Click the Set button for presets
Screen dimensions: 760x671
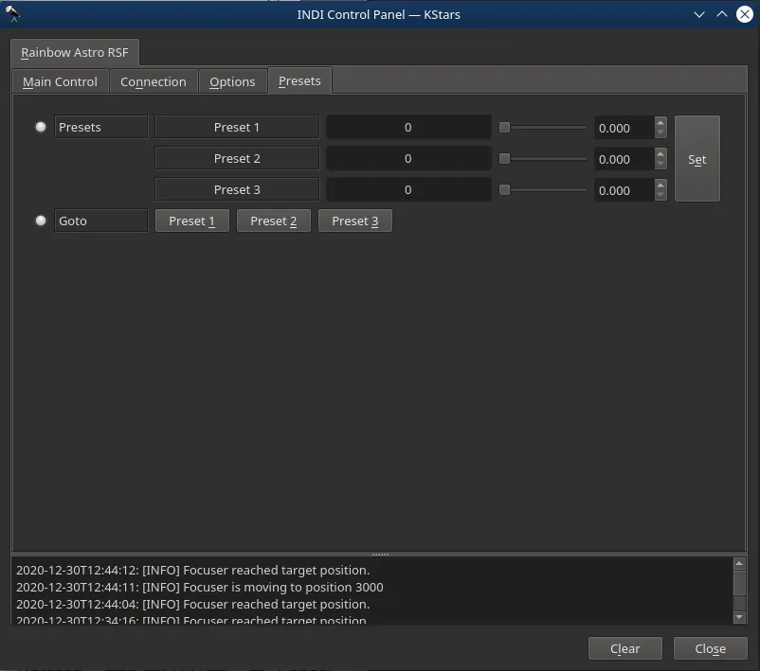tap(697, 159)
